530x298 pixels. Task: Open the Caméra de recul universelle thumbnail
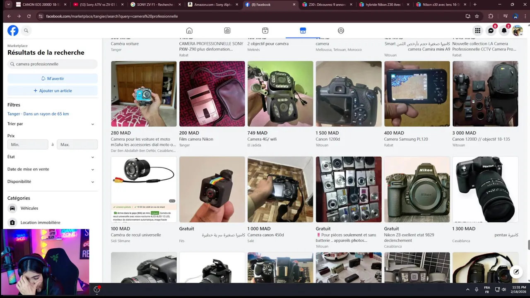pos(144,190)
